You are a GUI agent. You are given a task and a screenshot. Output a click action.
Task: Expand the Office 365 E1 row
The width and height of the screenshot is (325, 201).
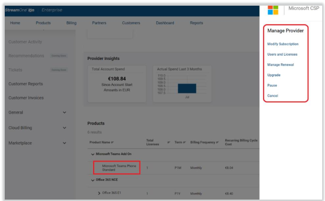(x=99, y=193)
